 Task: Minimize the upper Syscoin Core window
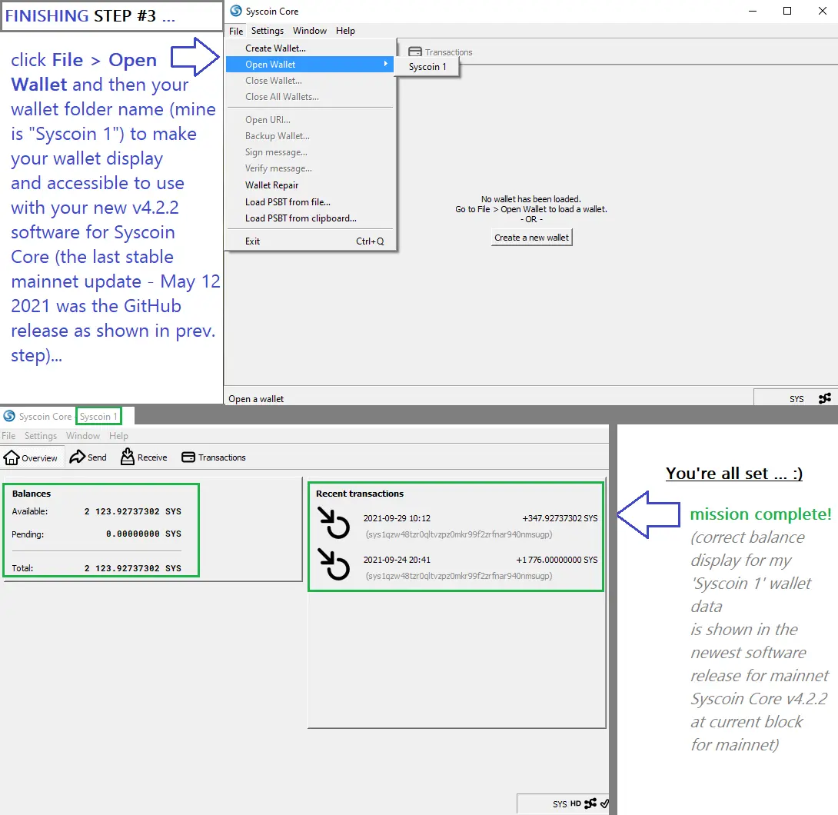tap(753, 11)
